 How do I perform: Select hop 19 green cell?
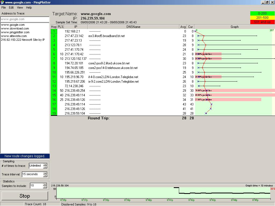click(x=54, y=113)
